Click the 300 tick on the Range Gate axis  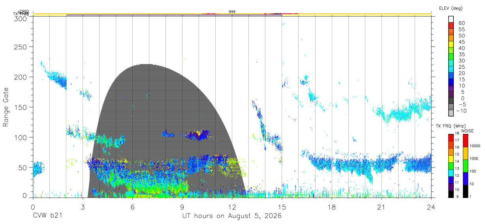pos(21,18)
